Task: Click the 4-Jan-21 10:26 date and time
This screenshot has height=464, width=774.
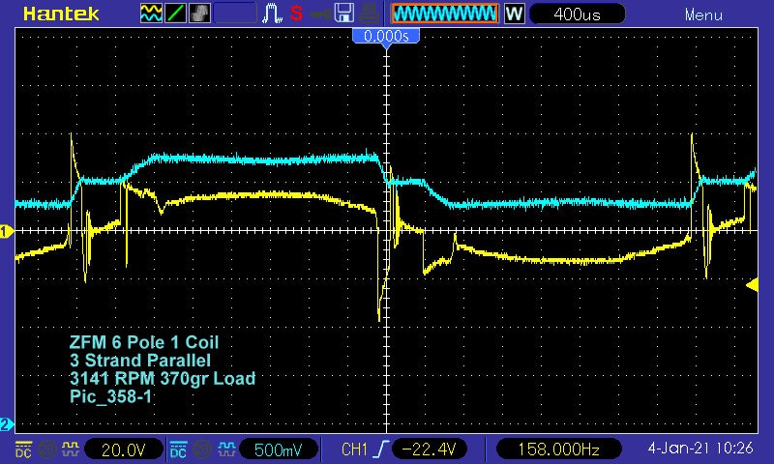Action: pos(700,449)
